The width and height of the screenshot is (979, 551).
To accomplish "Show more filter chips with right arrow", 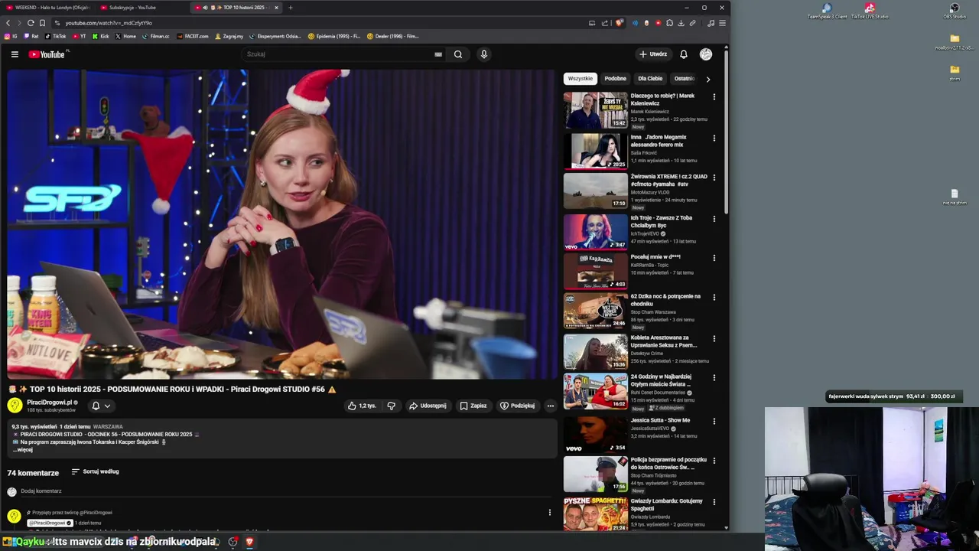I will coord(707,79).
